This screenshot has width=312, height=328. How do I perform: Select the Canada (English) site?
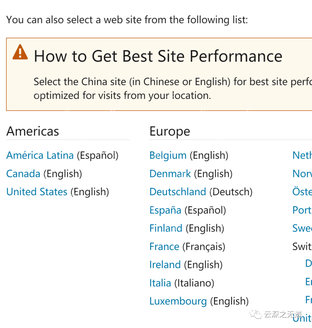[23, 174]
